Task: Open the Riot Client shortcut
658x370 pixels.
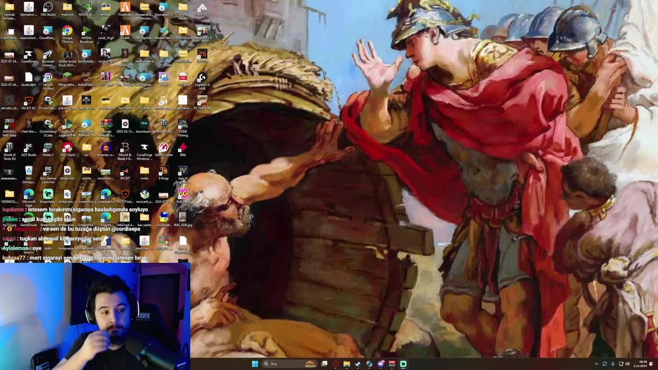Action: point(67,150)
